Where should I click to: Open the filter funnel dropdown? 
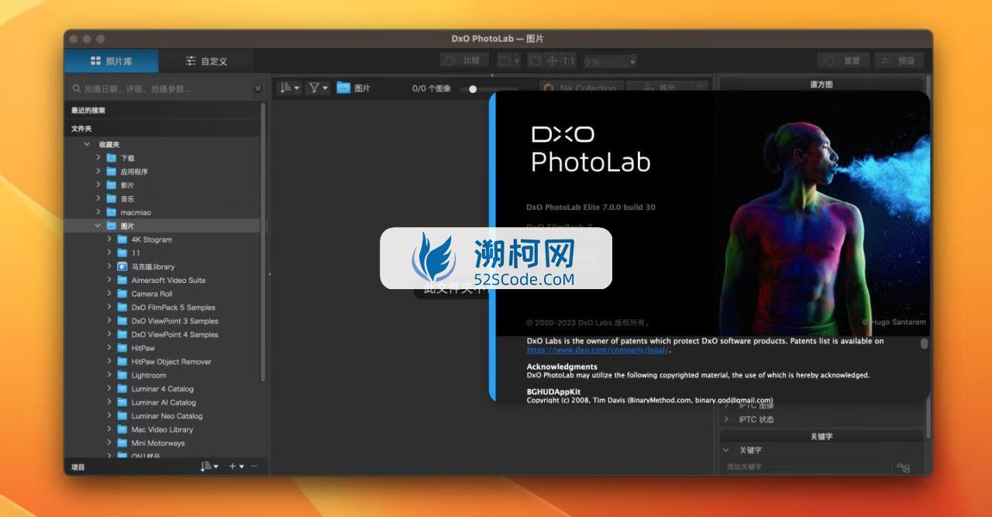(x=319, y=88)
